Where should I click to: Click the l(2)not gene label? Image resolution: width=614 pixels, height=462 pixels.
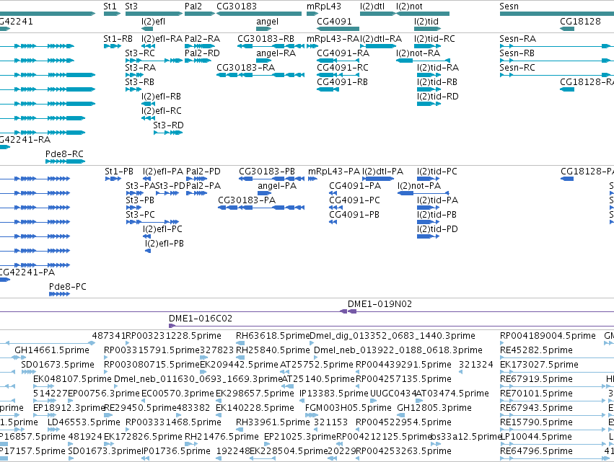coord(409,6)
